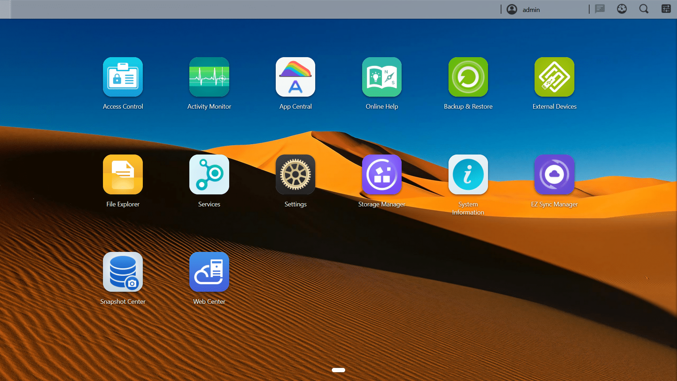Launch EZ Sync Manager
This screenshot has height=381, width=677.
click(554, 175)
